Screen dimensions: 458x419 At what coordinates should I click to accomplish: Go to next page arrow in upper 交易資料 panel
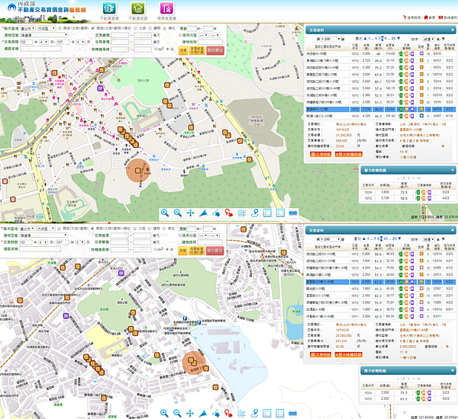point(398,39)
